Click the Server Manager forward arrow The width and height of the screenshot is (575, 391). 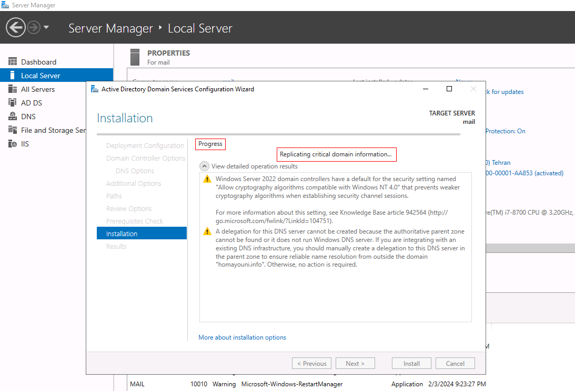[x=34, y=27]
